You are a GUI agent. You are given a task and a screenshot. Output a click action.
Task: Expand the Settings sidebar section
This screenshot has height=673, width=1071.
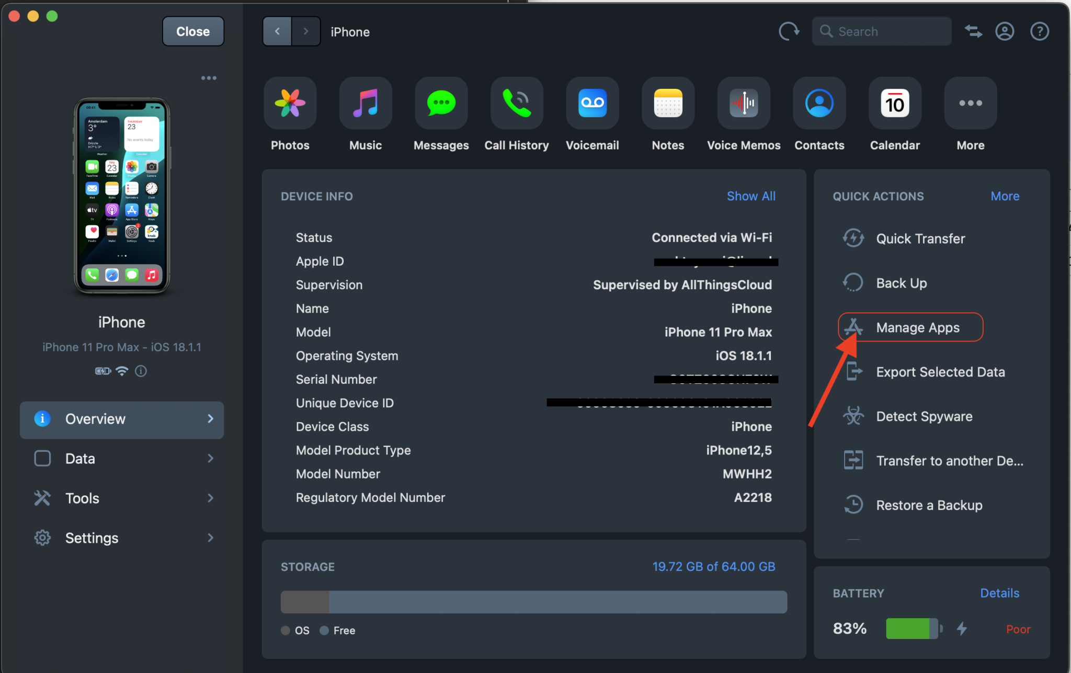(122, 538)
